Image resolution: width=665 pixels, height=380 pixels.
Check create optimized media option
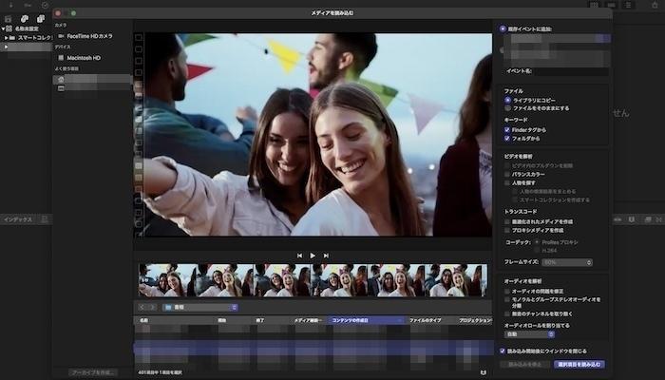click(x=506, y=221)
